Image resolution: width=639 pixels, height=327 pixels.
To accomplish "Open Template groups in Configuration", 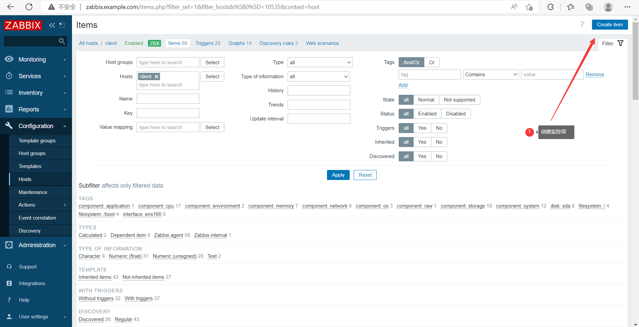I will [37, 141].
